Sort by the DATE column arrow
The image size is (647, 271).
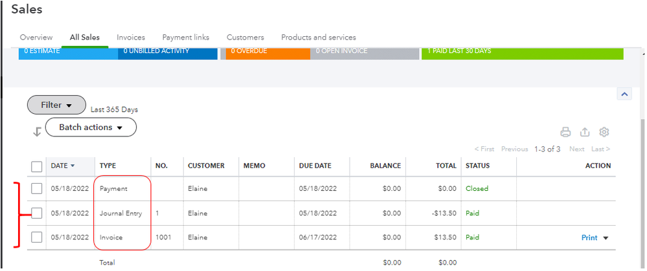pyautogui.click(x=73, y=166)
